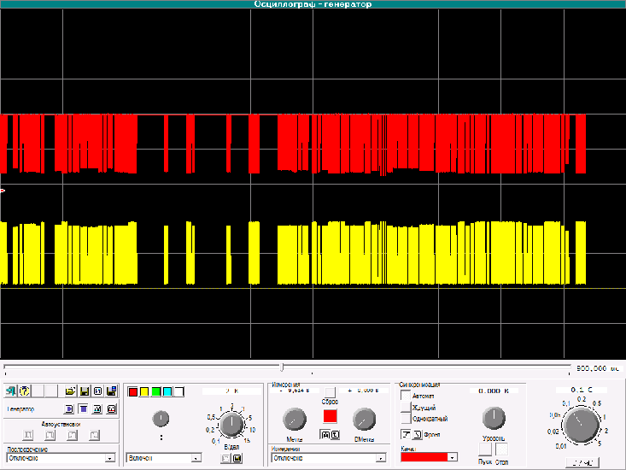Viewport: 626px width, 470px height.
Task: Click the floppy disk save icon
Action: [x=85, y=391]
